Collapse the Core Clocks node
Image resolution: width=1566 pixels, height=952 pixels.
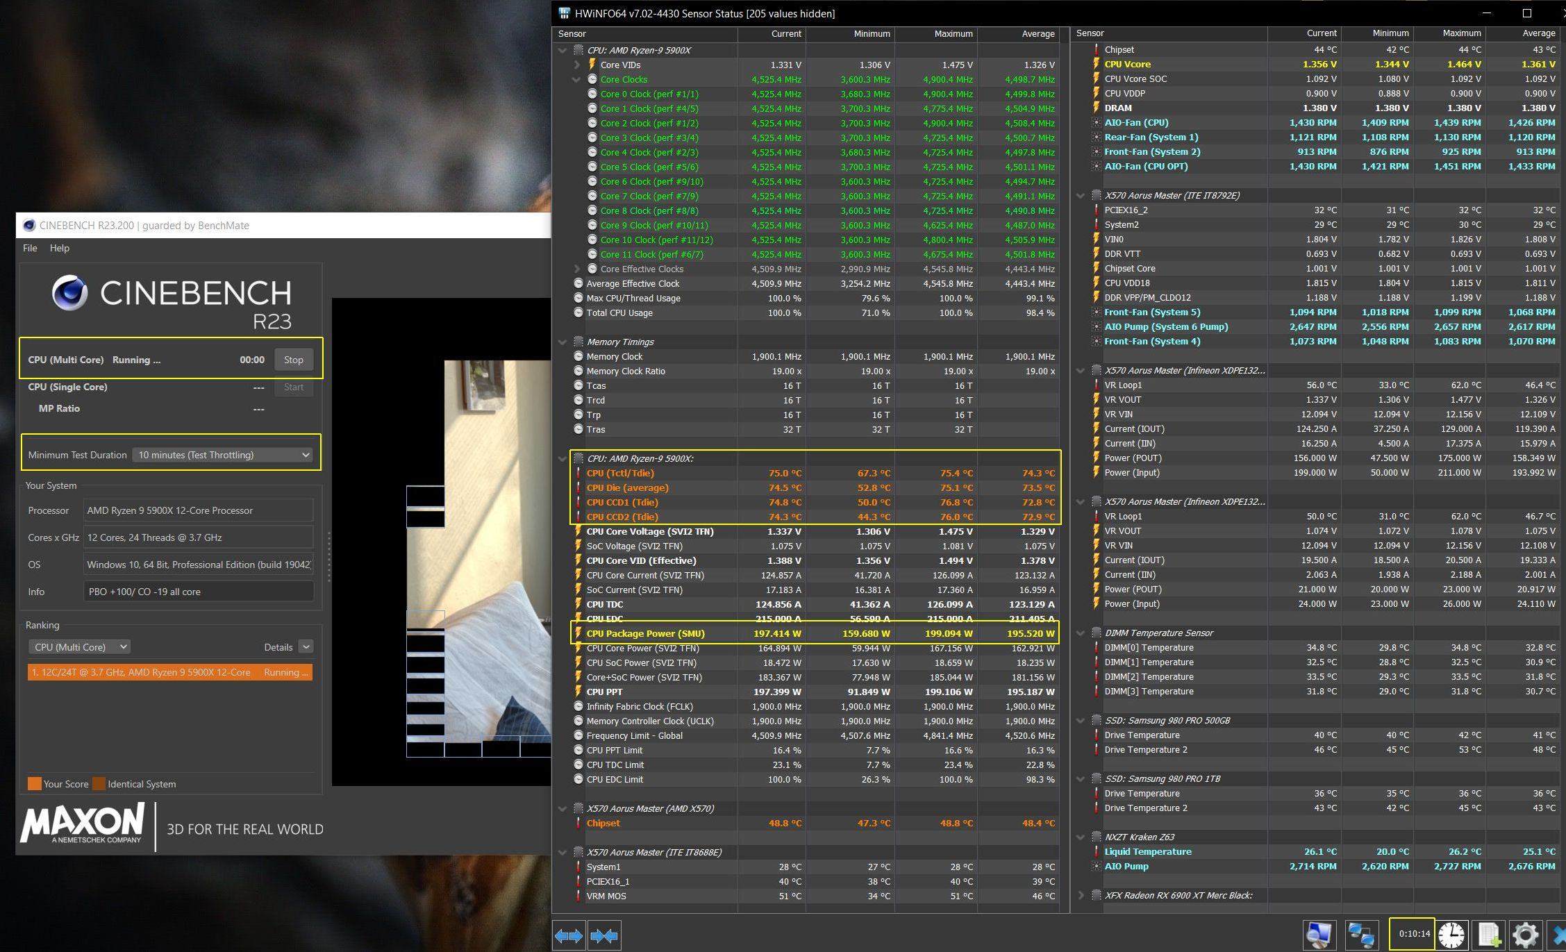577,79
